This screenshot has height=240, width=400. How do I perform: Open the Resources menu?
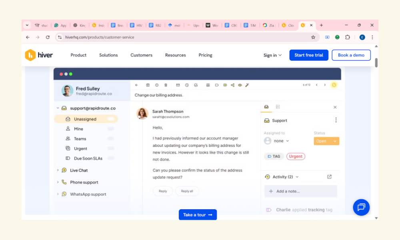tap(176, 55)
